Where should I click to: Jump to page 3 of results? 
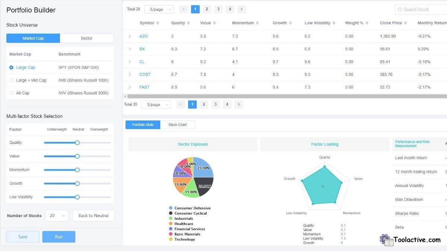pos(218,9)
